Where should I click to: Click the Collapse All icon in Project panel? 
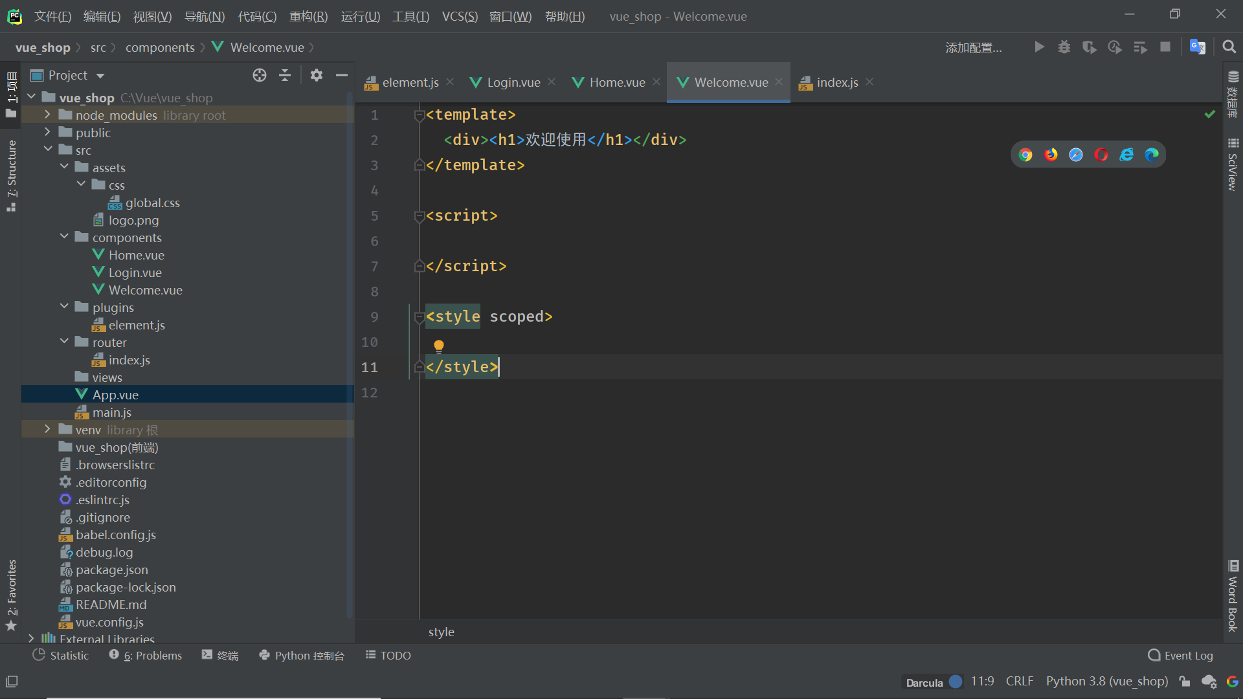tap(285, 75)
